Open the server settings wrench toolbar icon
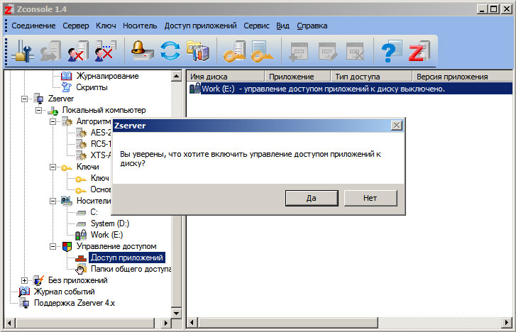Viewport: 516px width, 332px height. pos(23,51)
